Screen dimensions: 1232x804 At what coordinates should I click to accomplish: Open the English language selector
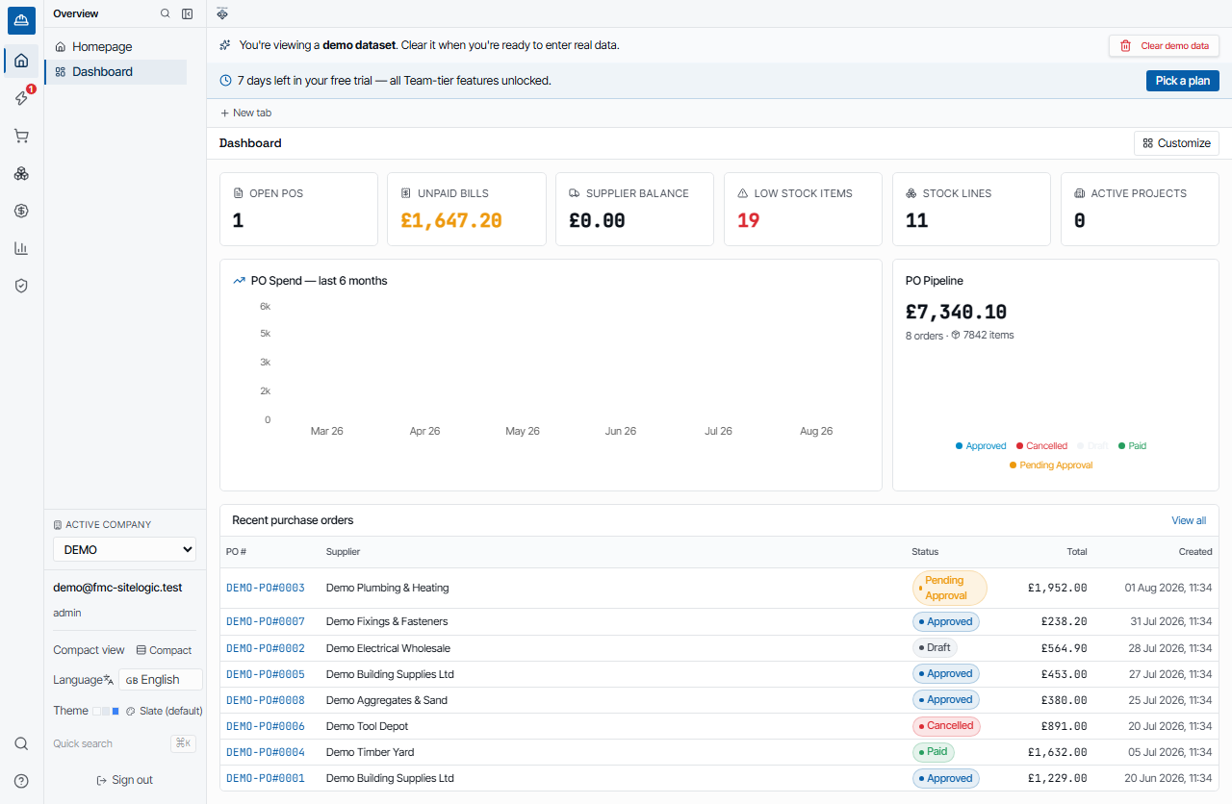[x=161, y=680]
